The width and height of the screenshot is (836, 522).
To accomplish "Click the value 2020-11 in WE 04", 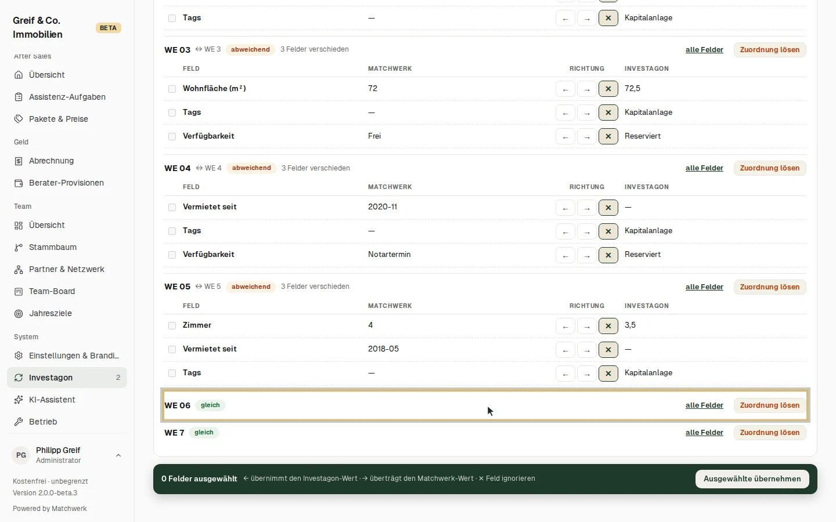I will click(383, 207).
